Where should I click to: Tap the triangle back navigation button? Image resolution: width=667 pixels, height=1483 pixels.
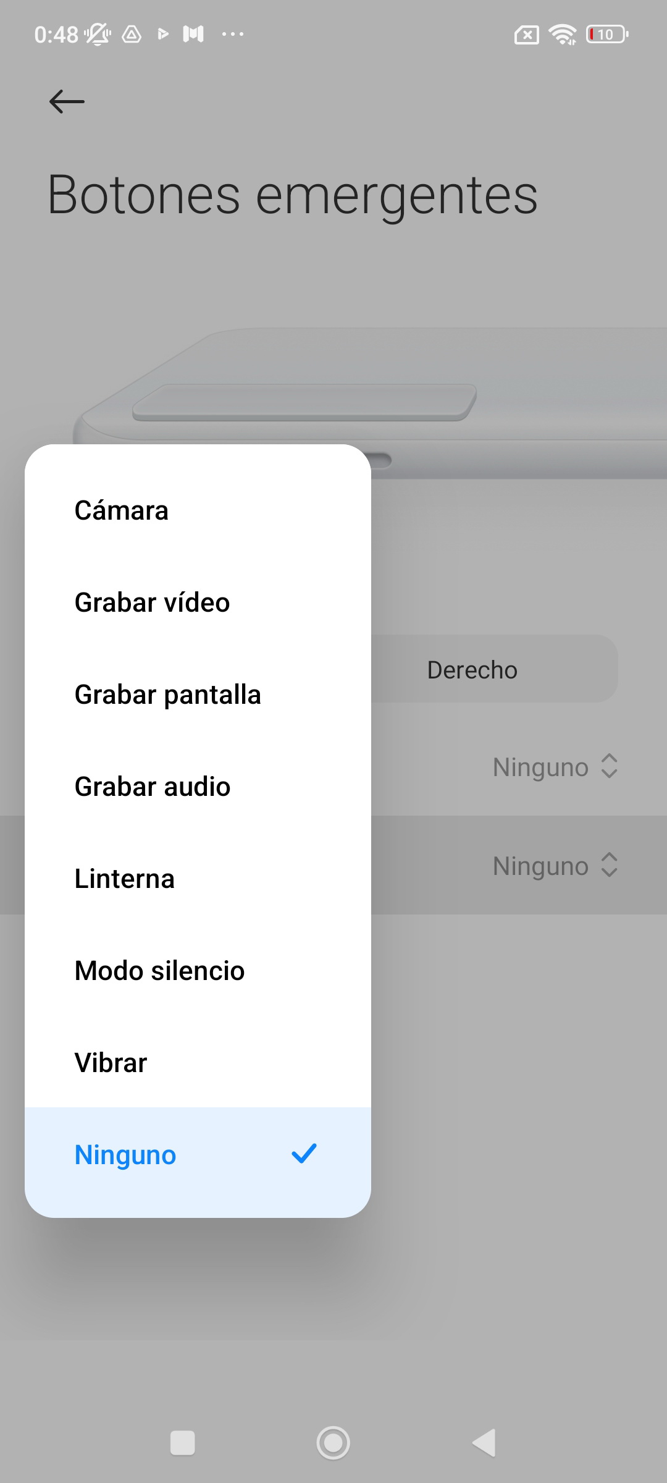[484, 1443]
